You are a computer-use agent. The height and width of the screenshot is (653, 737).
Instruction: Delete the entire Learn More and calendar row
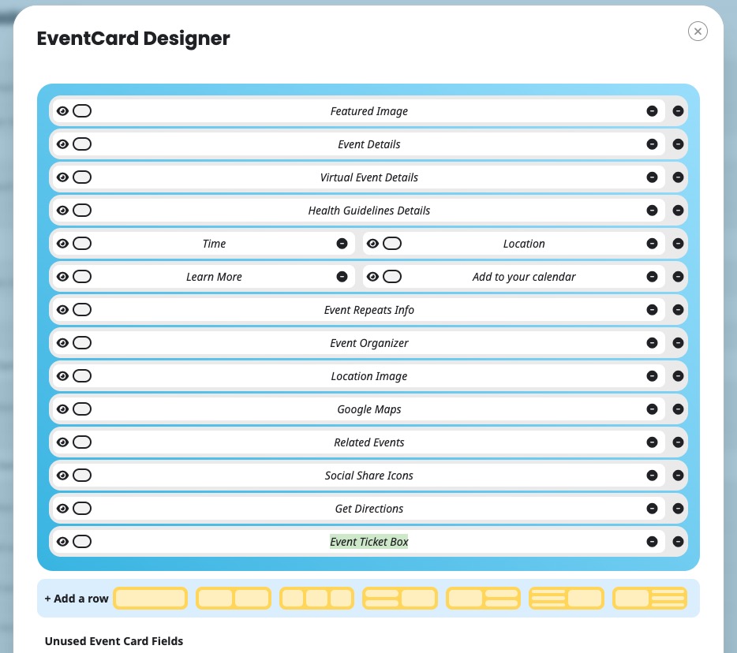(678, 277)
